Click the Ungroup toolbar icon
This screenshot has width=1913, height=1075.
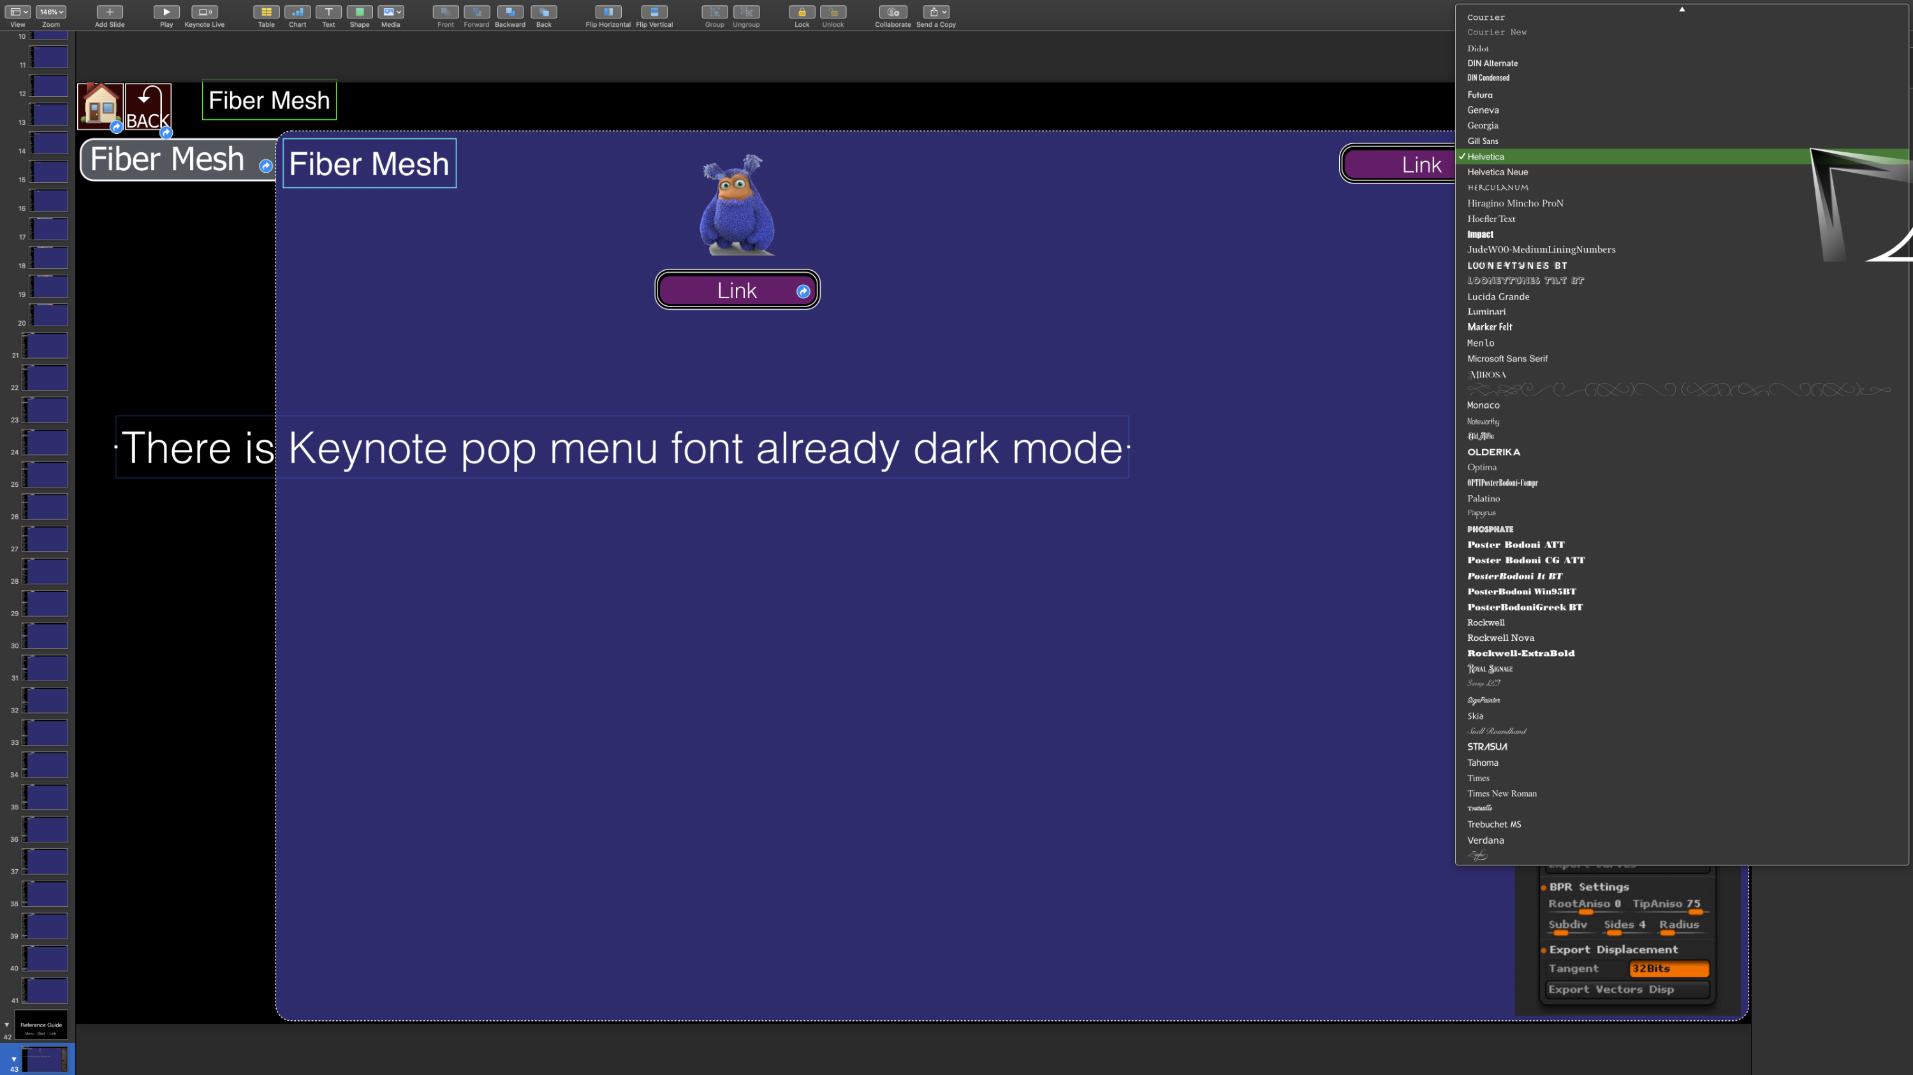(x=746, y=12)
